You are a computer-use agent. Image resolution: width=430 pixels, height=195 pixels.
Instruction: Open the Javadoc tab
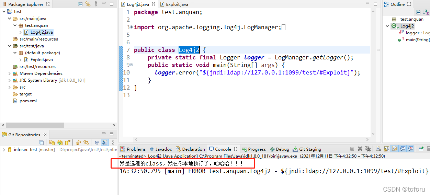click(x=160, y=149)
